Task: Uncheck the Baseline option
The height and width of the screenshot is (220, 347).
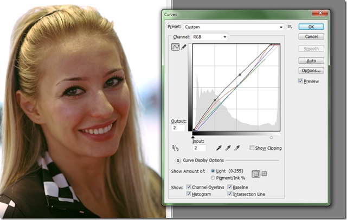Action: click(230, 187)
